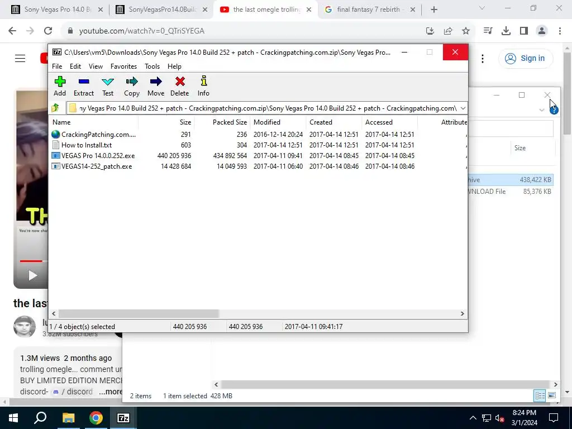Viewport: 572px width, 429px height.
Task: Open the Tools menu
Action: click(152, 66)
